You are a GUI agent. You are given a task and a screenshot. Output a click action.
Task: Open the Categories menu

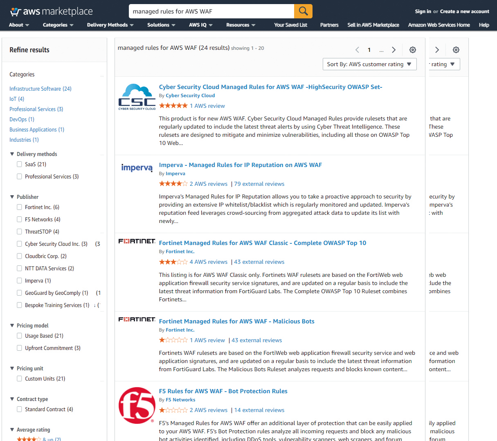coord(58,25)
